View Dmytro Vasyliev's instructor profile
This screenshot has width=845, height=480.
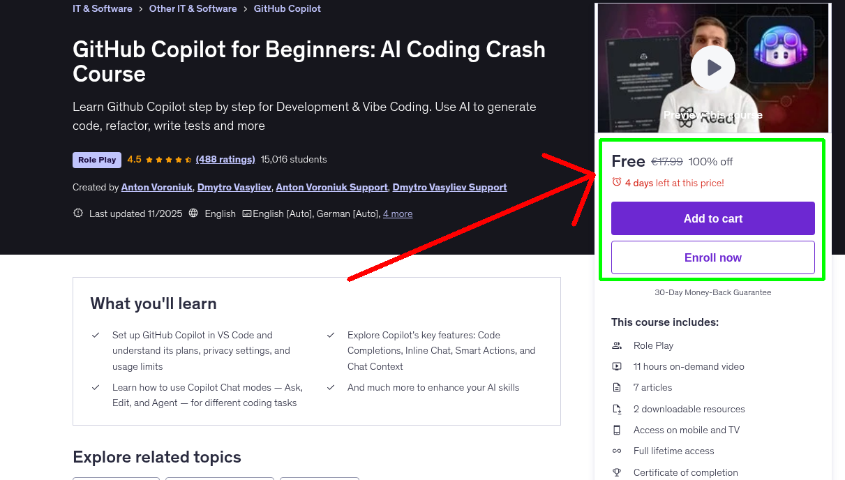pyautogui.click(x=234, y=187)
